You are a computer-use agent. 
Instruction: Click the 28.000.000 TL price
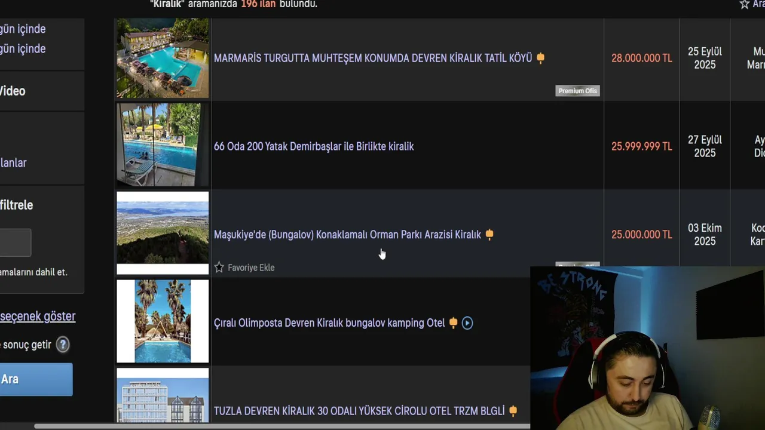(641, 58)
